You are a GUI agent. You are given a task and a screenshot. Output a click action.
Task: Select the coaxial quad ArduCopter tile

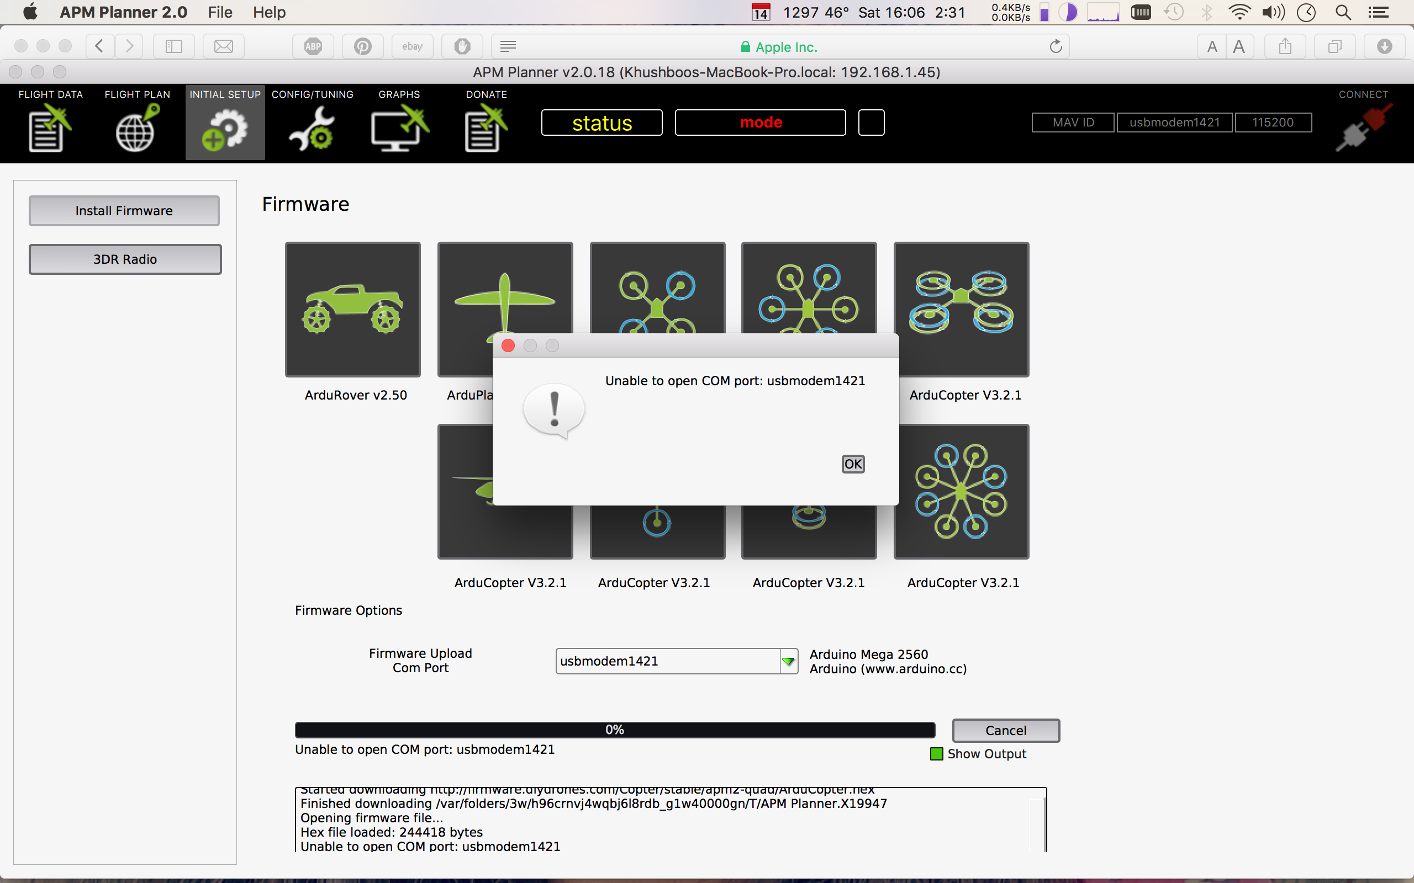pos(961,310)
